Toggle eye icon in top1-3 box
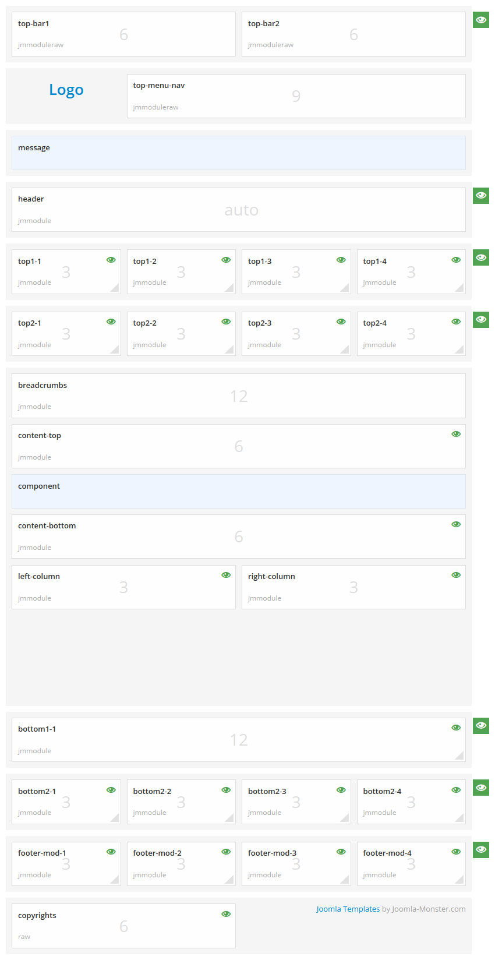 pyautogui.click(x=341, y=260)
